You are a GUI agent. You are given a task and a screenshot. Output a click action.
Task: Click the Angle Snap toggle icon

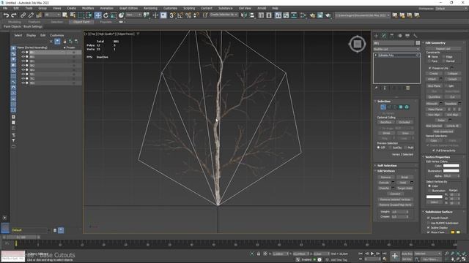[x=180, y=15]
